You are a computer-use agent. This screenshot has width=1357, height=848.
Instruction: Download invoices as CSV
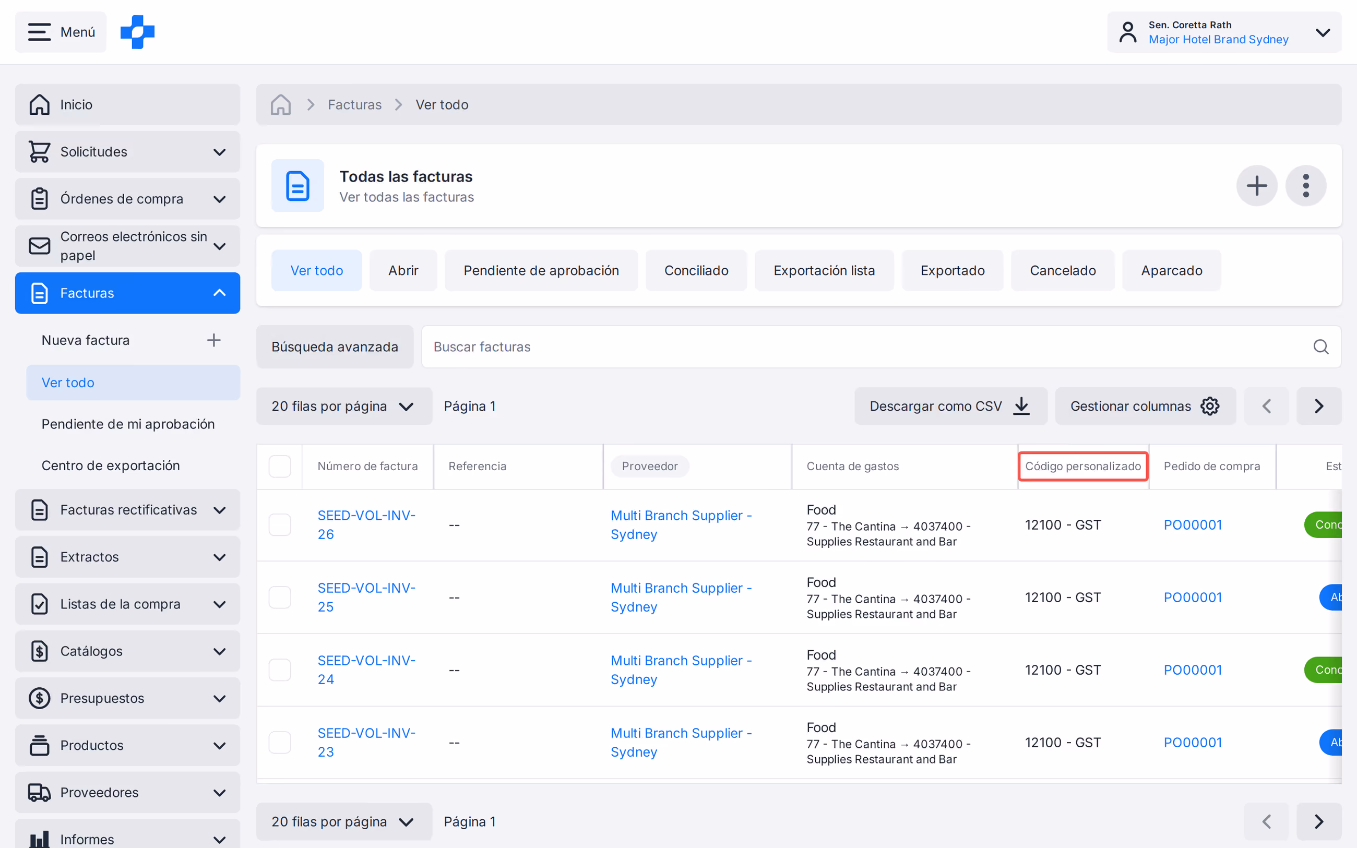pyautogui.click(x=950, y=406)
